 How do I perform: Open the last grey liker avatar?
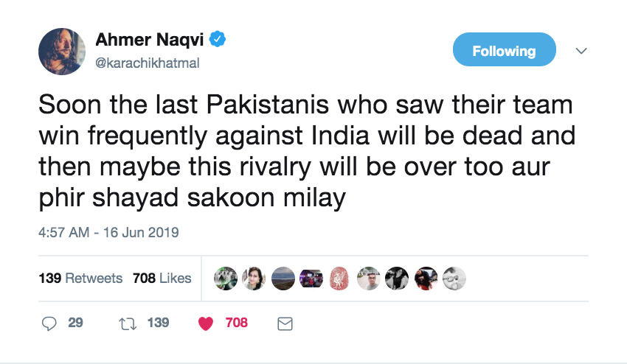pyautogui.click(x=454, y=279)
